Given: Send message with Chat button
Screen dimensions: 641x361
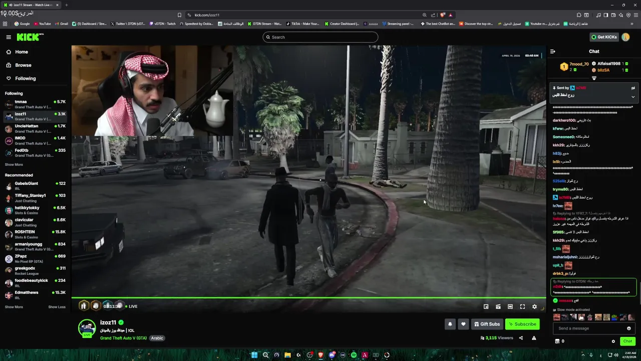Looking at the screenshot, I should pos(627,341).
